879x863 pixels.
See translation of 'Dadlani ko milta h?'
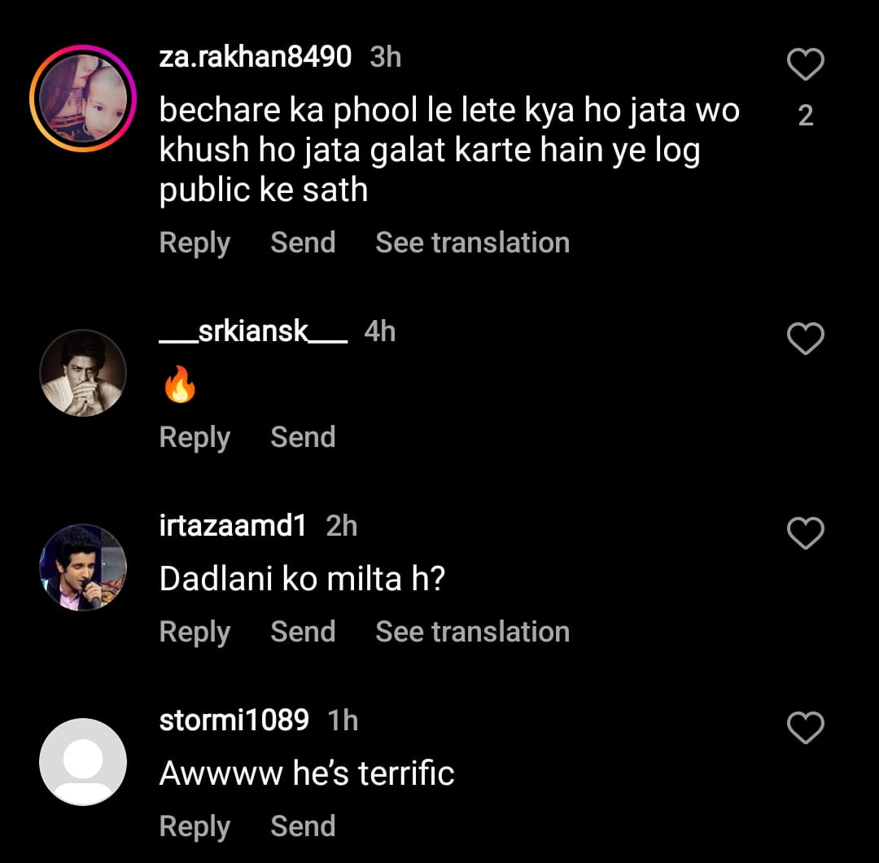(472, 632)
